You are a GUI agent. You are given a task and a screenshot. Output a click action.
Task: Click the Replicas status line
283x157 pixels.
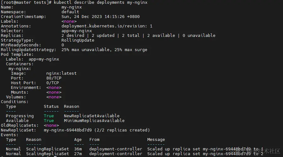pyautogui.click(x=139, y=36)
